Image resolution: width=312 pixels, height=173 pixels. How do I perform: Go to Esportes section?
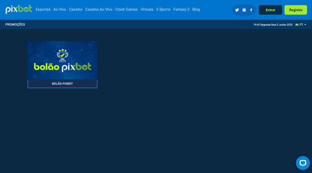click(x=43, y=10)
